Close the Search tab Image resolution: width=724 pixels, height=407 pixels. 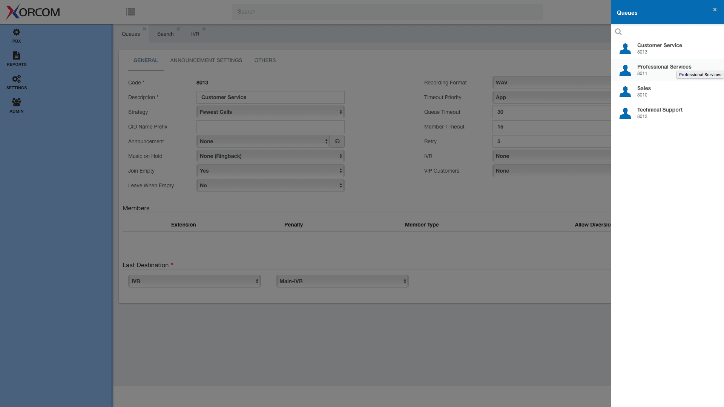pyautogui.click(x=178, y=29)
